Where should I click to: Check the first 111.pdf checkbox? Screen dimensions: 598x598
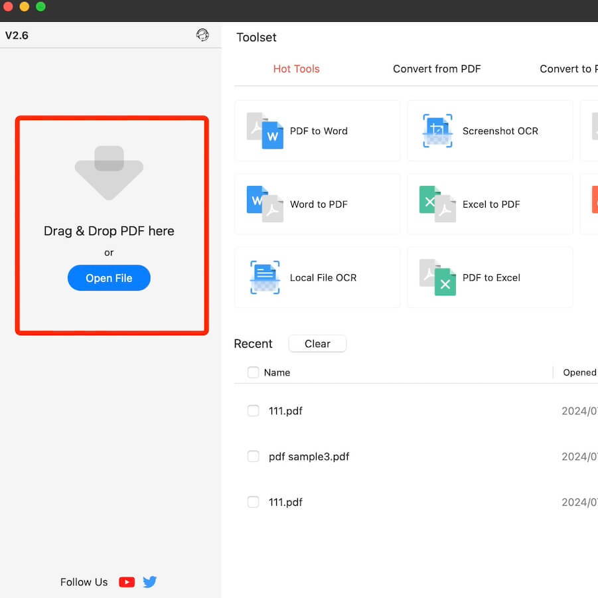click(x=254, y=411)
